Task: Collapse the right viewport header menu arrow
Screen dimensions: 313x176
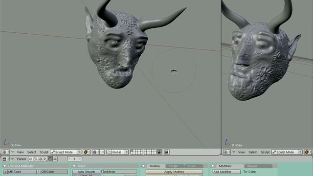Action: 234,152
